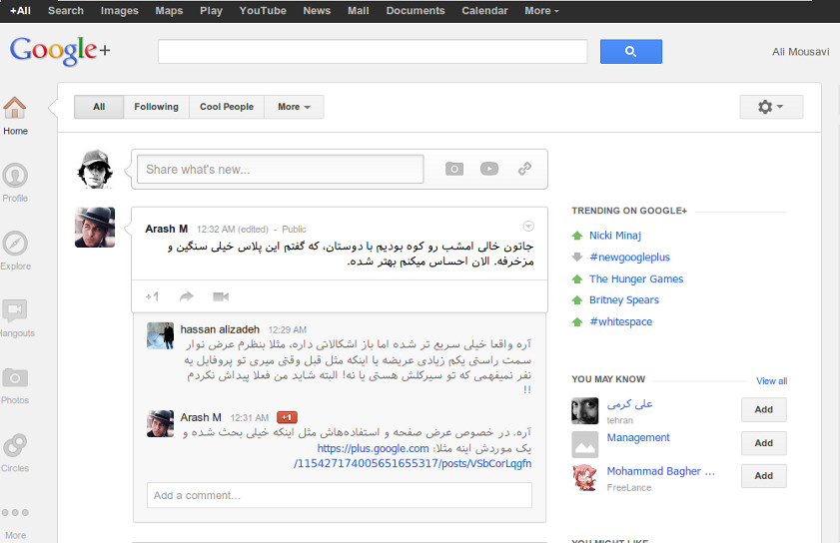Focus the top search input field
840x543 pixels.
[x=373, y=52]
